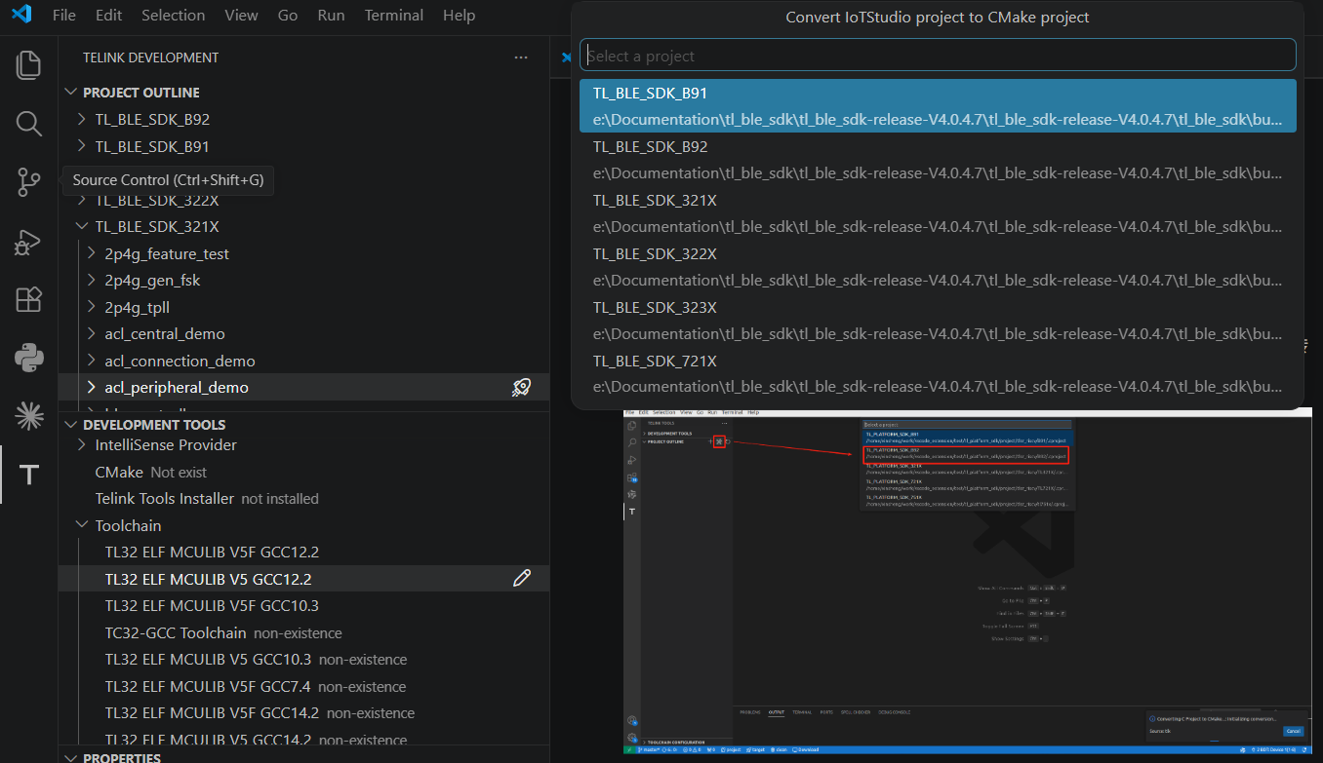Image resolution: width=1323 pixels, height=763 pixels.
Task: Open the Search view in the activity bar
Action: pos(29,124)
